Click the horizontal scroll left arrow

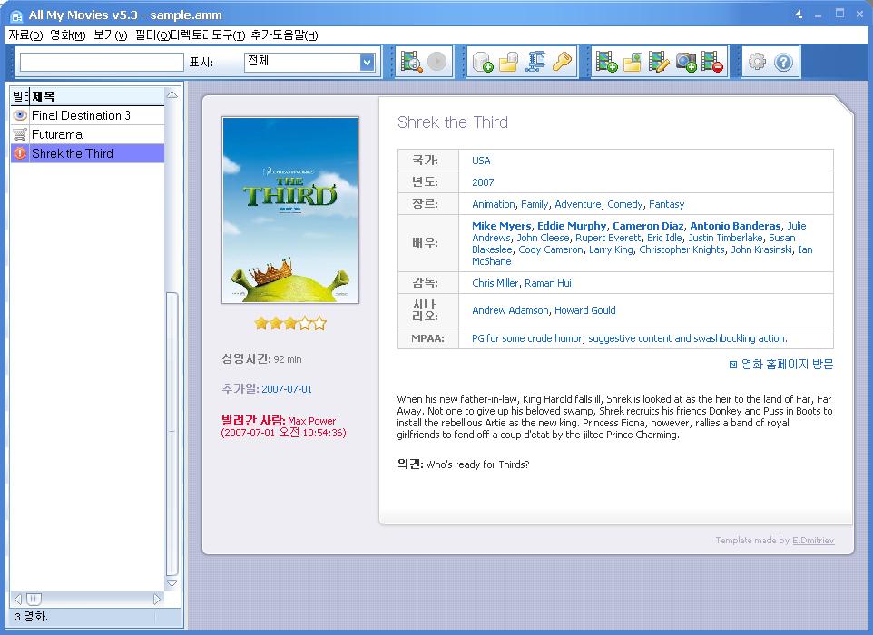coord(18,599)
